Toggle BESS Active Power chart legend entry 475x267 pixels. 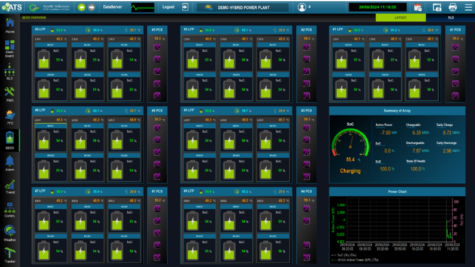pos(355,260)
